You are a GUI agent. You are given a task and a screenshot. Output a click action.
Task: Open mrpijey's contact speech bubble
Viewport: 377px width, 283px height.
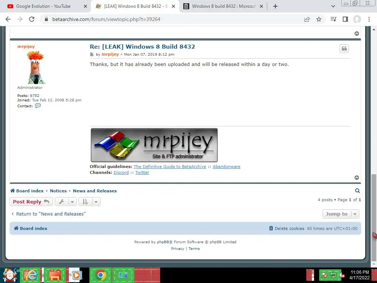pos(38,106)
